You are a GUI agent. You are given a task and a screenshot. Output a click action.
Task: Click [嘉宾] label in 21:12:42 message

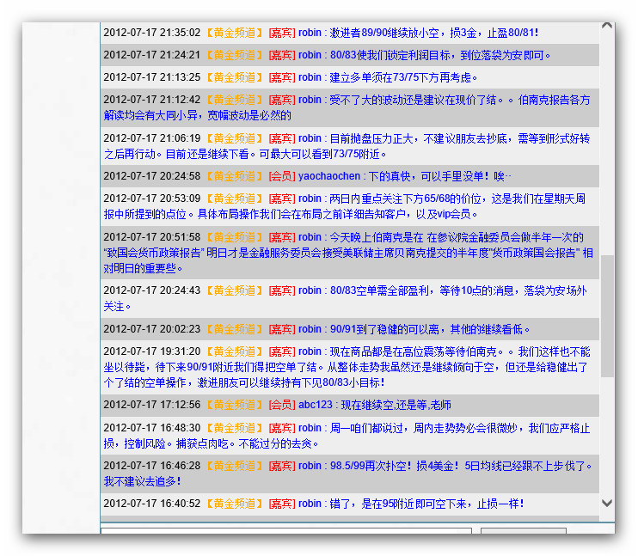(x=282, y=100)
